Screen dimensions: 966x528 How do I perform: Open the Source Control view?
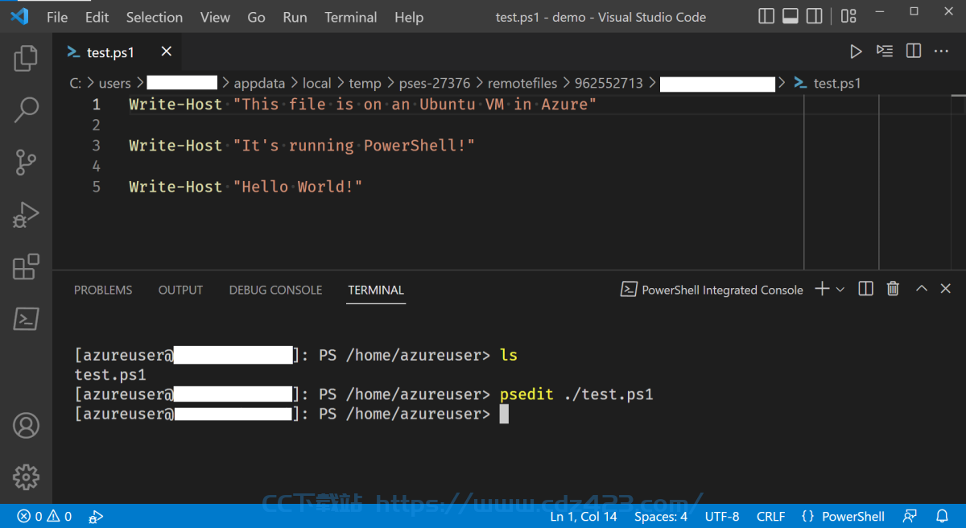26,162
